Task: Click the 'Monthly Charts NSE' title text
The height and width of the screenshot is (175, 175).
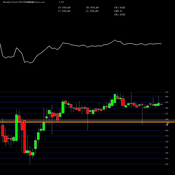Action: pos(13,2)
